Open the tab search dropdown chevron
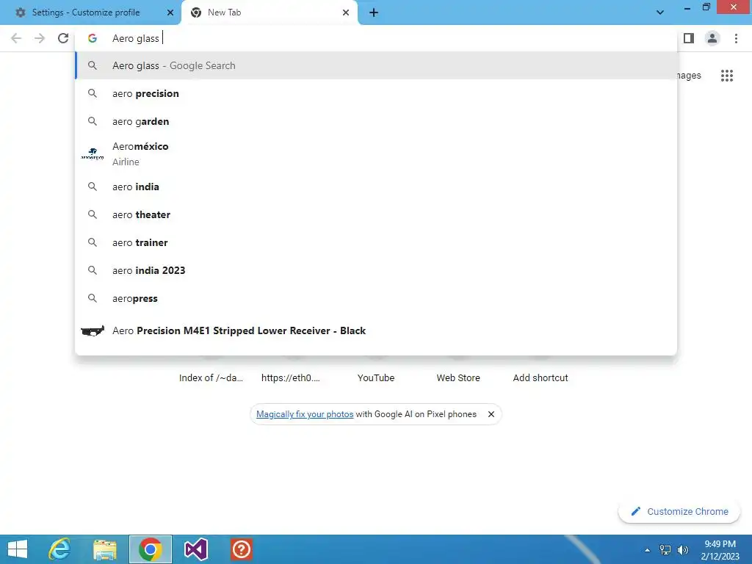 click(x=660, y=12)
